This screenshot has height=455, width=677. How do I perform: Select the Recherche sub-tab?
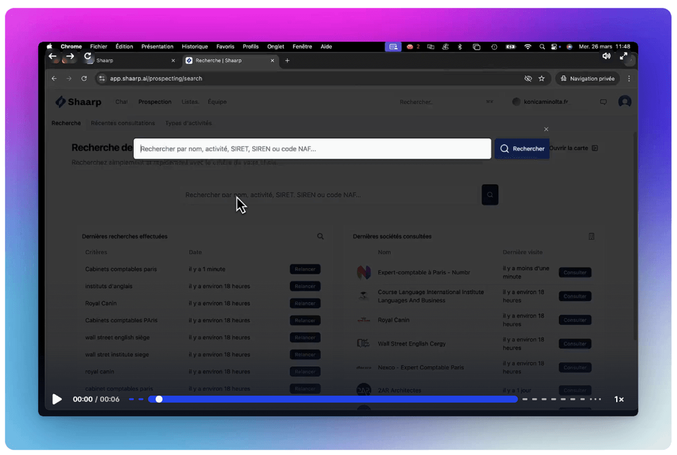point(66,123)
